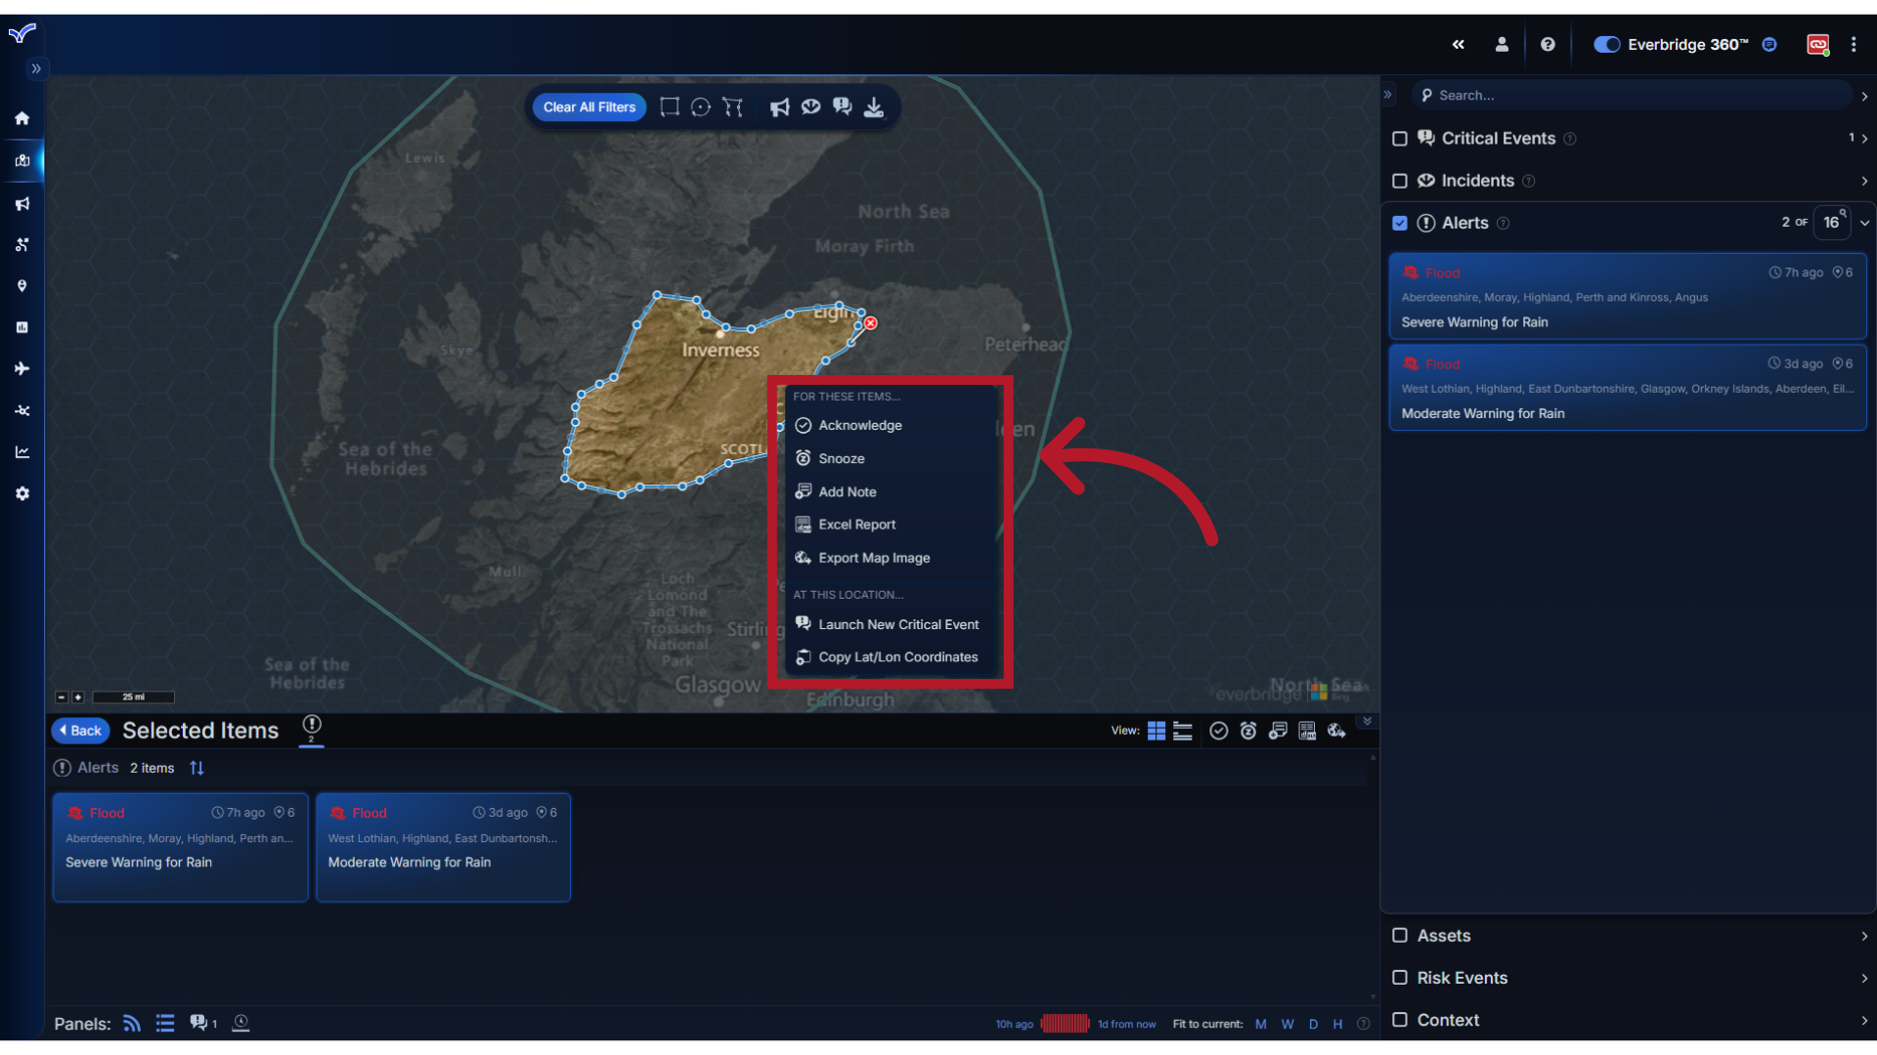Toggle the Everbridge 360 switch off
Screen dimensions: 1877x1055
click(x=1606, y=44)
